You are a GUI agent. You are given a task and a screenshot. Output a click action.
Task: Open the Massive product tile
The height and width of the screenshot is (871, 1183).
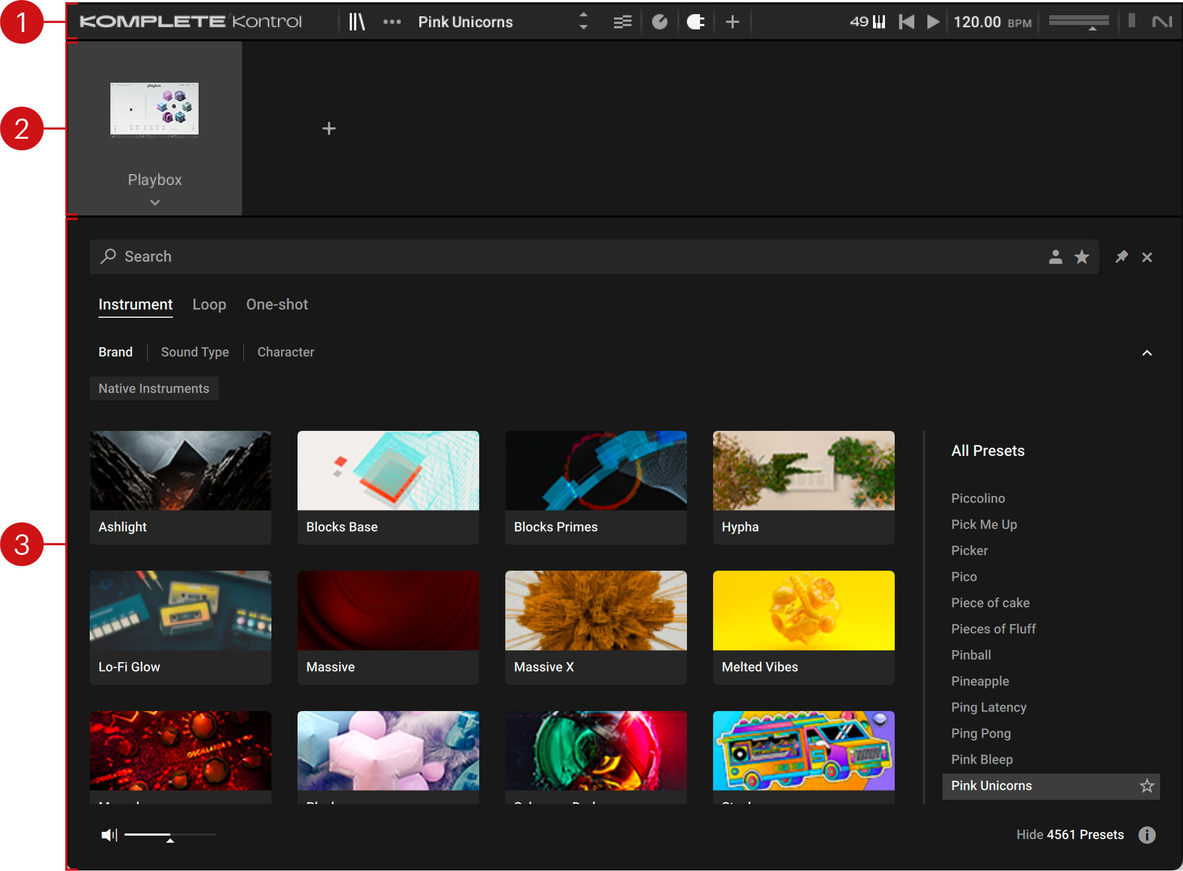point(388,627)
